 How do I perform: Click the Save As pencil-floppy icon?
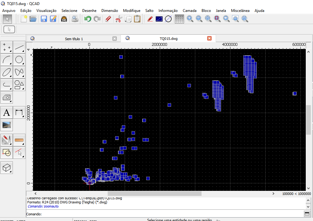click(53, 19)
